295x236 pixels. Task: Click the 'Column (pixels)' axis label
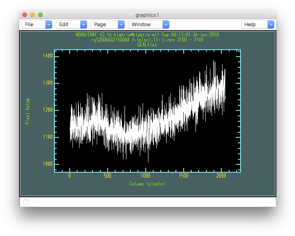[x=147, y=184]
